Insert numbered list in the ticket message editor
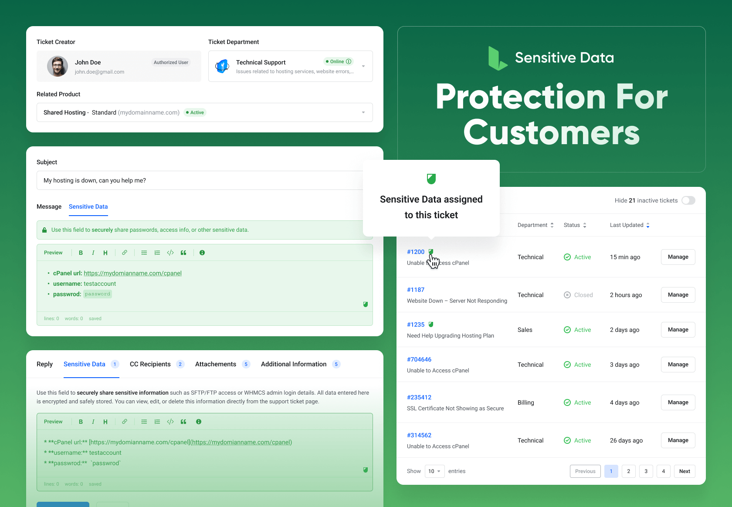732x507 pixels. click(x=157, y=253)
